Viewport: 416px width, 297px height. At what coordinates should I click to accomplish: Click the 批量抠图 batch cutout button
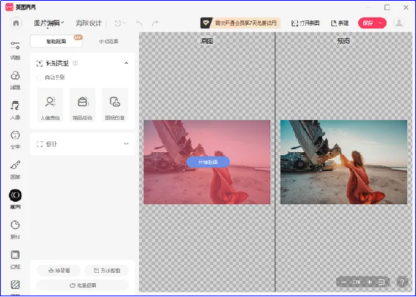pyautogui.click(x=83, y=285)
